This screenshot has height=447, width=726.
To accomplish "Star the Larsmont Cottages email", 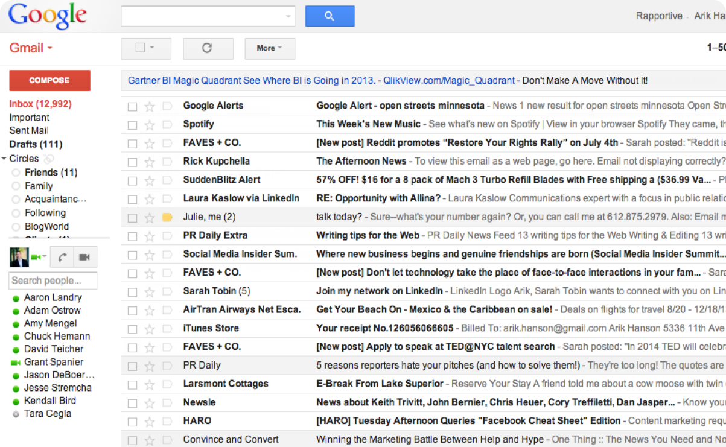I will [150, 384].
